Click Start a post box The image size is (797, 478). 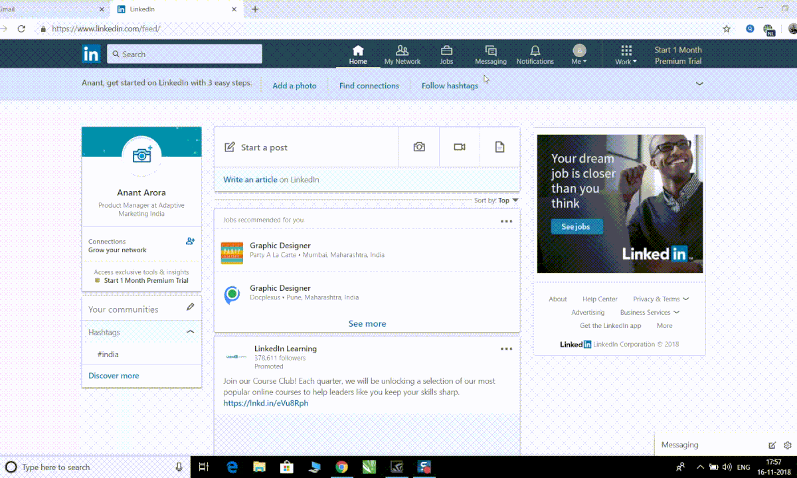306,147
